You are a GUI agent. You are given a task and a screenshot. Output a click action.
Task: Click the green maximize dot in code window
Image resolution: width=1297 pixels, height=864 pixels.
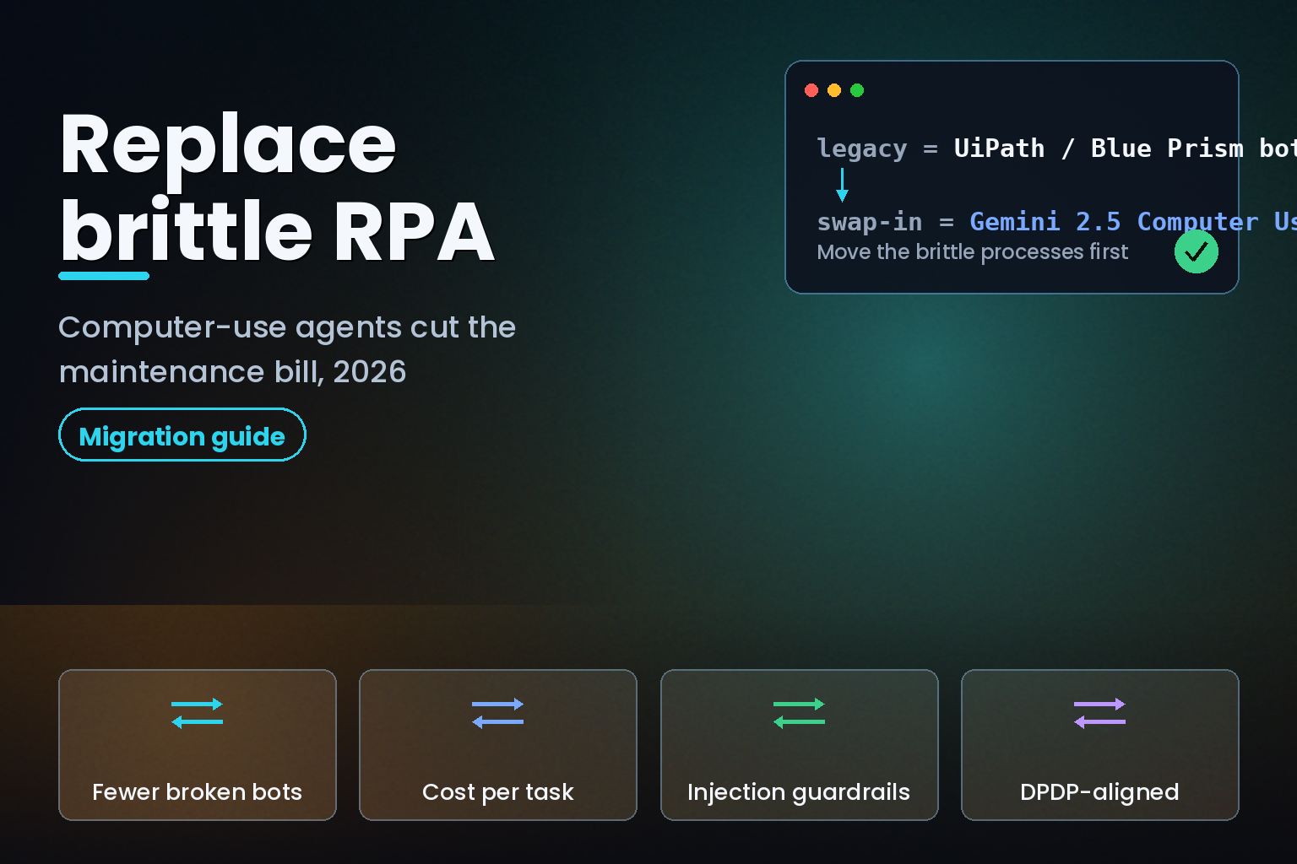[857, 90]
